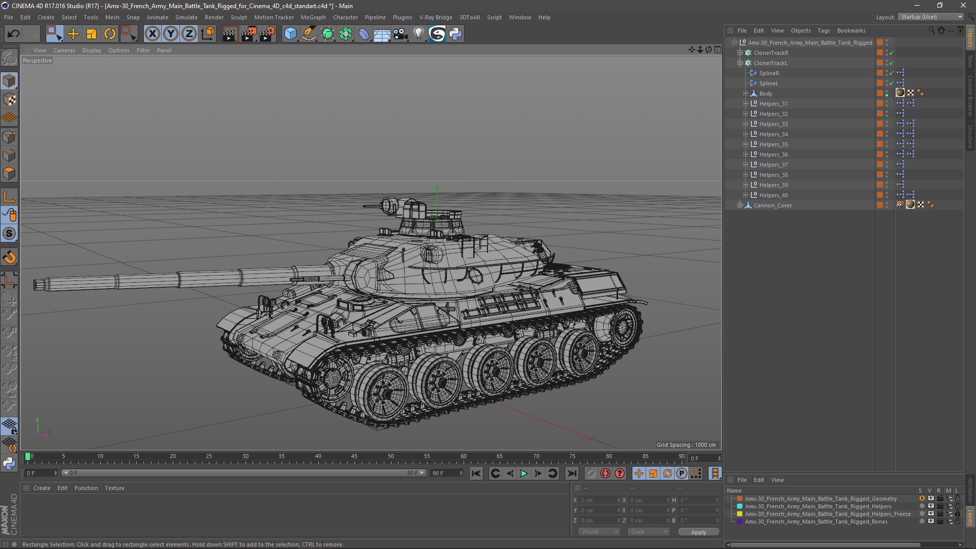This screenshot has height=549, width=976.
Task: Open the spline pen tool
Action: (x=309, y=34)
